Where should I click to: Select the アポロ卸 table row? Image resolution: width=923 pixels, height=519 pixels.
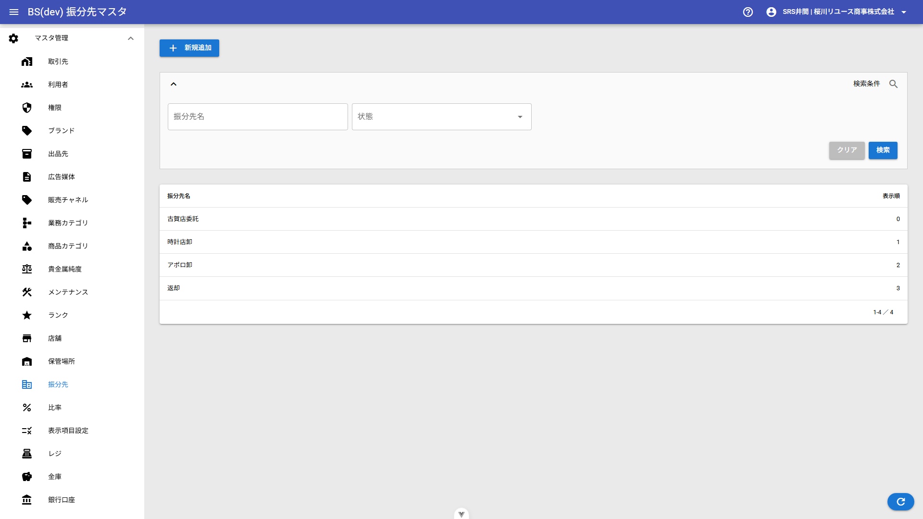[534, 265]
